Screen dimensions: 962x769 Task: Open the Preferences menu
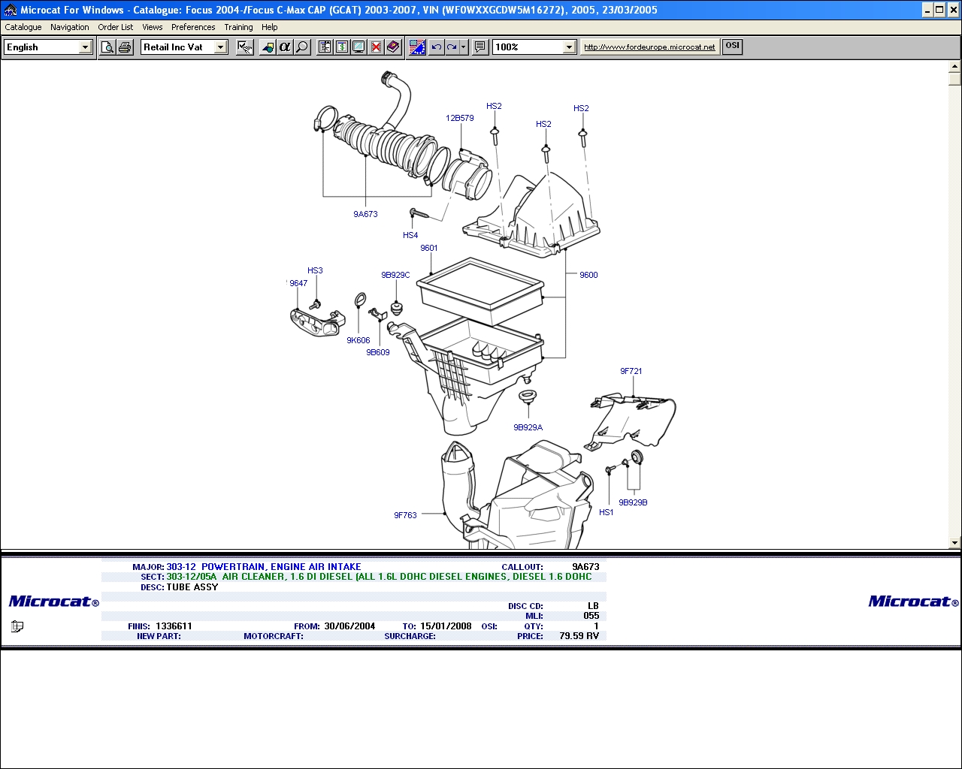point(193,27)
